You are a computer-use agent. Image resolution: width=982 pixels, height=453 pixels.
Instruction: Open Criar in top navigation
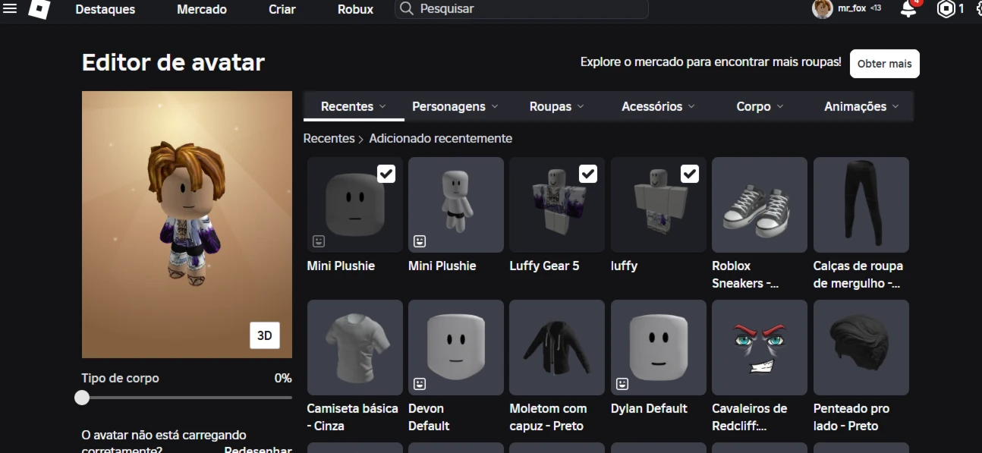pyautogui.click(x=282, y=9)
